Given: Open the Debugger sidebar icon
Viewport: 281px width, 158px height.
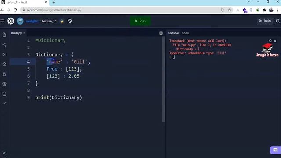Looking at the screenshot, I should (x=4, y=54).
